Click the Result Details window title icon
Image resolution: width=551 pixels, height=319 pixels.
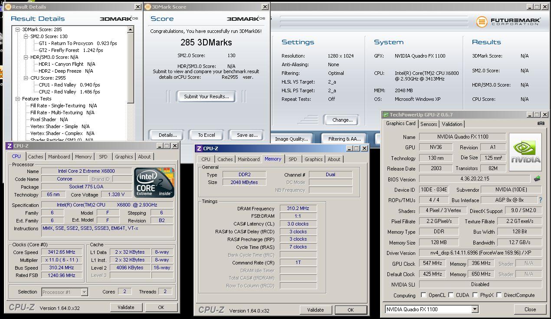tap(7, 7)
